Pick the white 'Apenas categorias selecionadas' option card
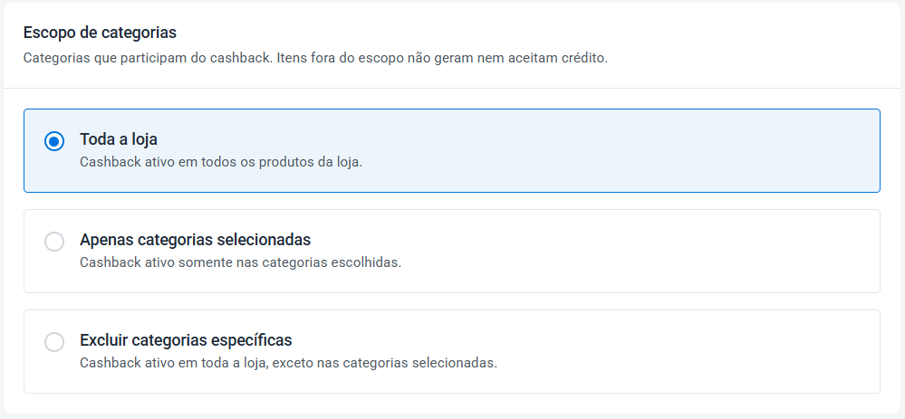Screen dimensions: 905x419 (x=452, y=251)
